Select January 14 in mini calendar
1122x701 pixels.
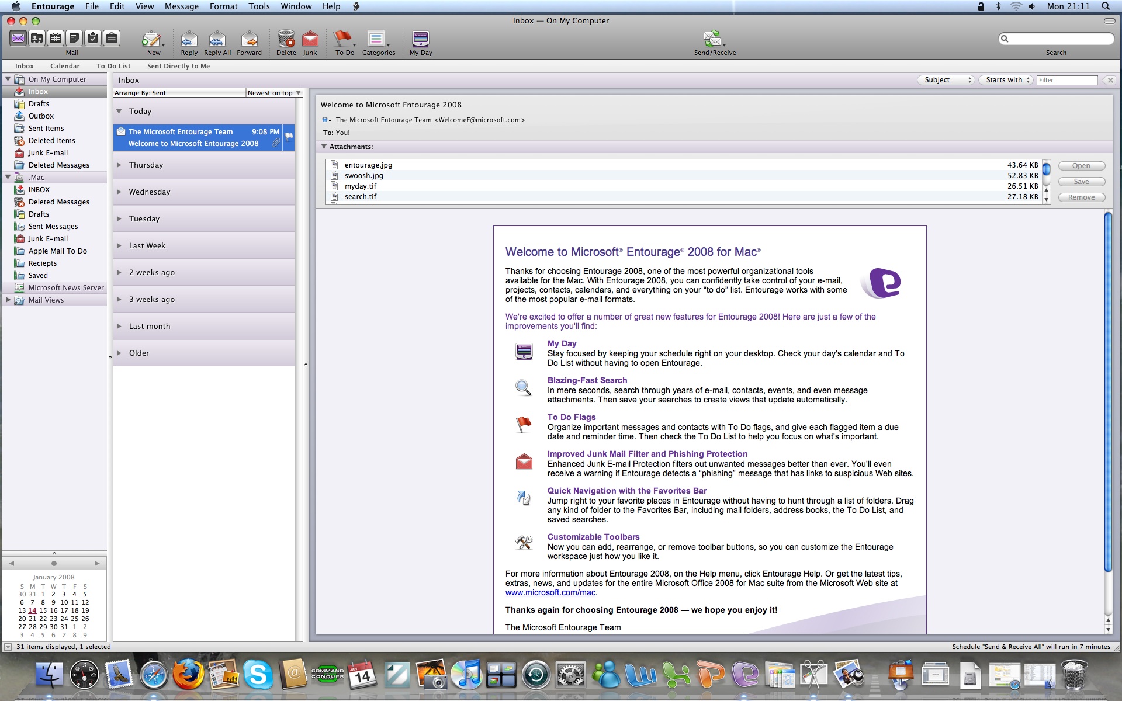click(x=32, y=610)
